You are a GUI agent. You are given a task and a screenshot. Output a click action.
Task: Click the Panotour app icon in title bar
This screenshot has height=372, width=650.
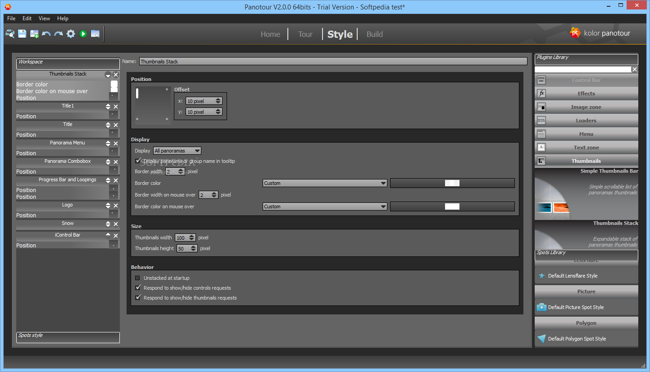8,7
